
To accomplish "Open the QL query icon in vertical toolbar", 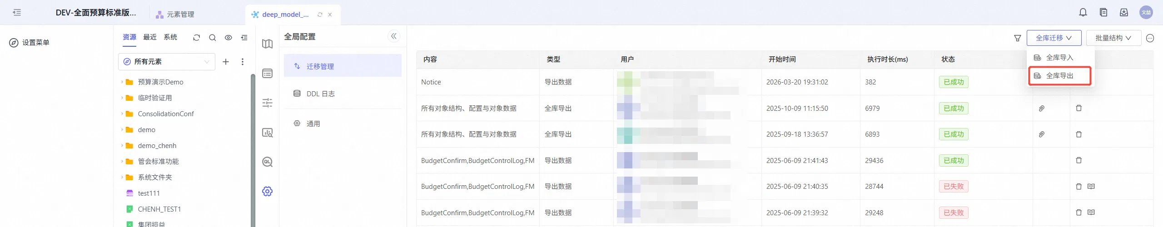I will pos(268,162).
